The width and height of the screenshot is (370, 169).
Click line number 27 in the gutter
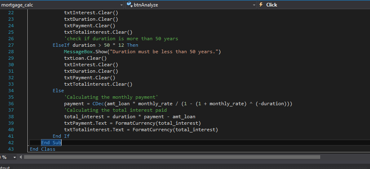click(11, 45)
